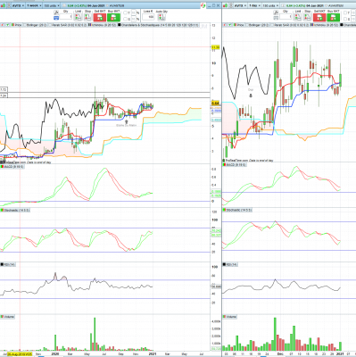Open the Stop order tool in the daily chart
Screen dimensions: 356x357
tap(308, 17)
